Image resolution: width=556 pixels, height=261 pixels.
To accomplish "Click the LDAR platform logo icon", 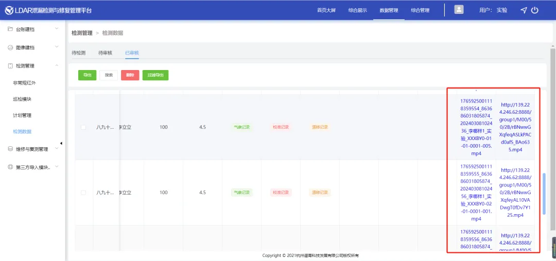I will coord(9,10).
